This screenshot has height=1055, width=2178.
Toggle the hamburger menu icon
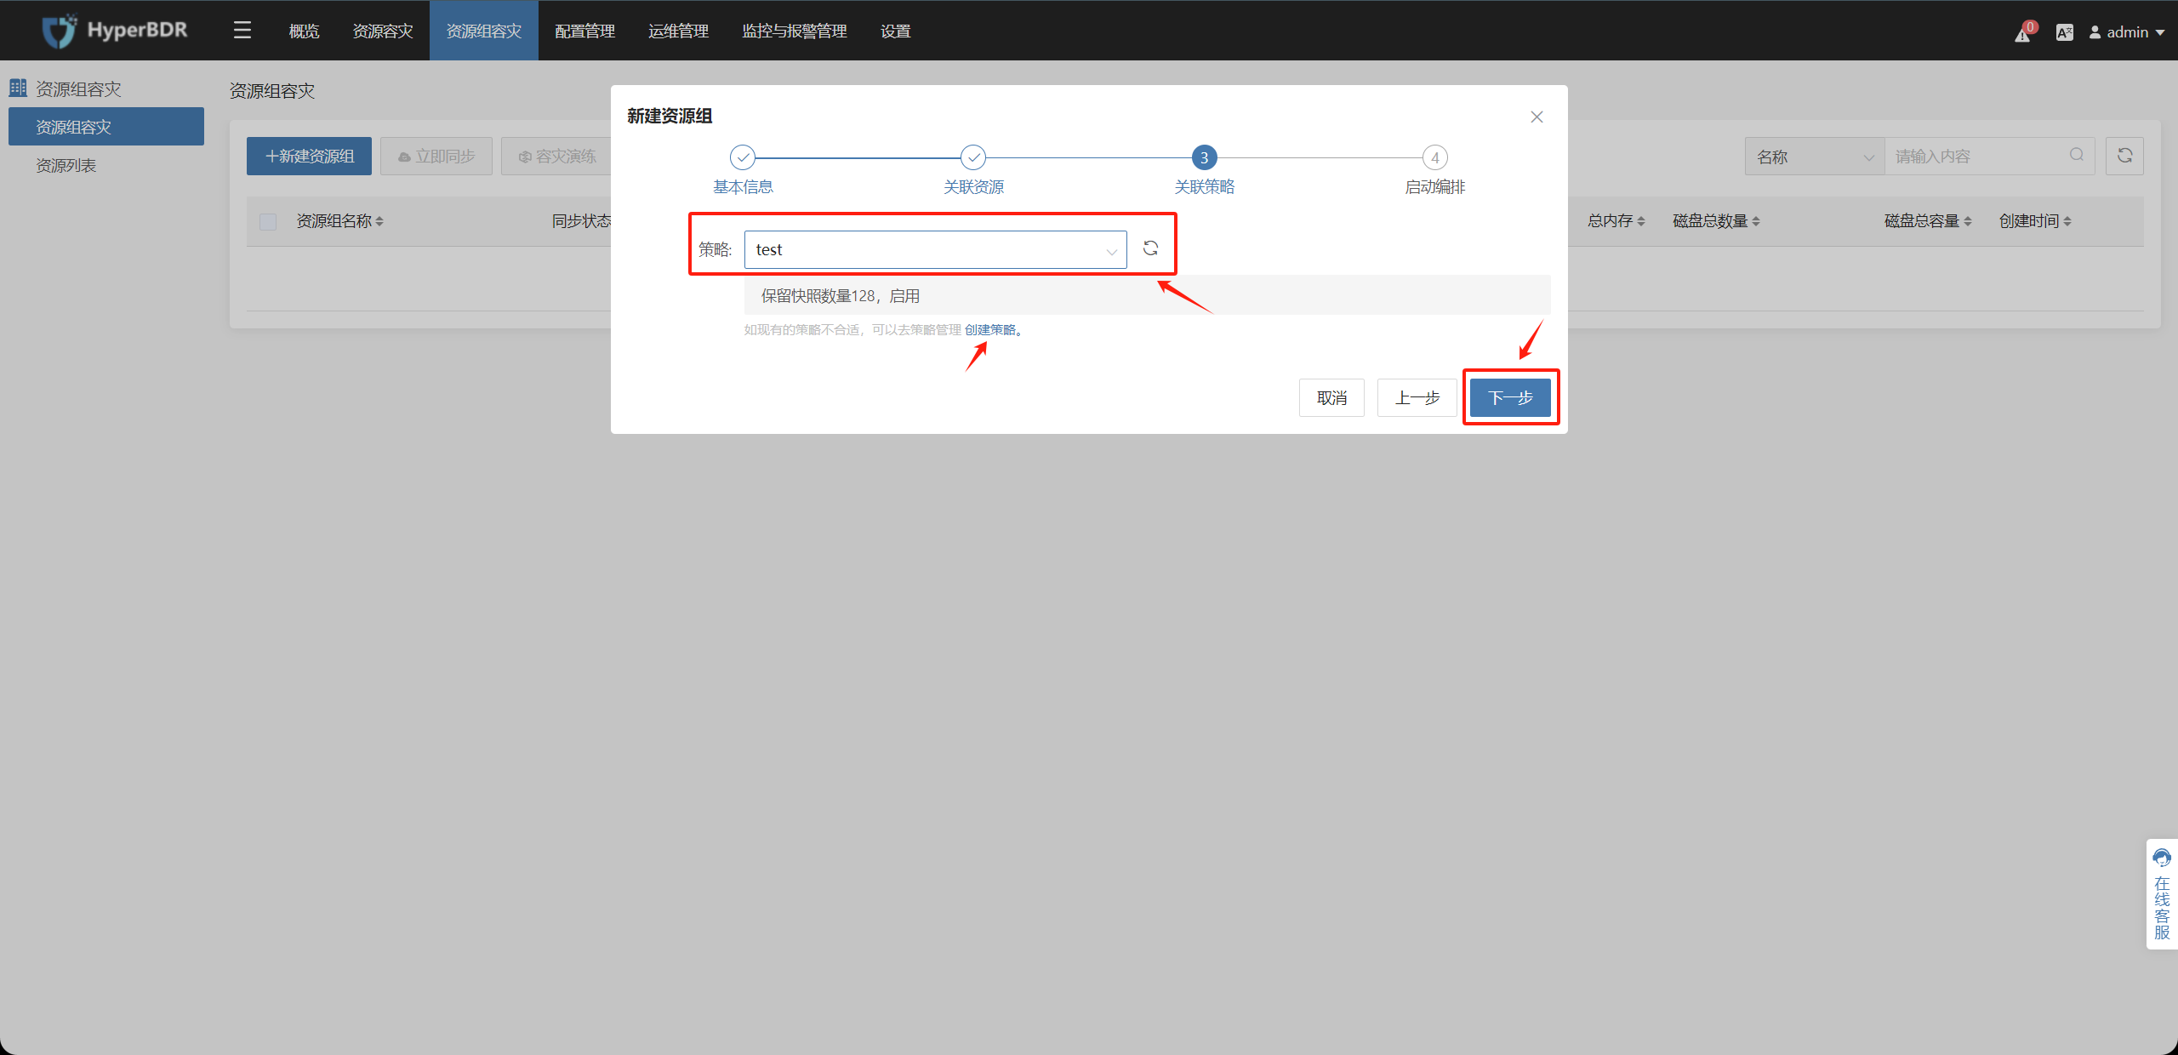(x=242, y=31)
